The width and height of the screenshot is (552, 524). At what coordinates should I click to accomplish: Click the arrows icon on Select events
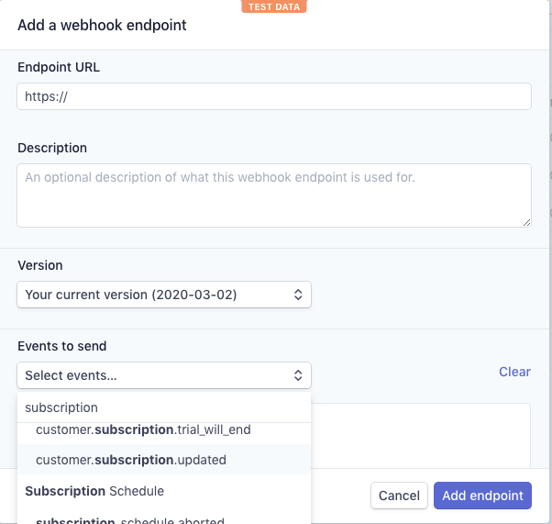coord(297,375)
